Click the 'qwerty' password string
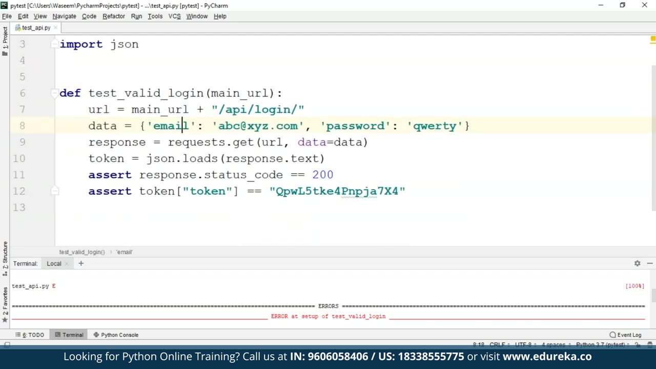The image size is (656, 369). [435, 126]
